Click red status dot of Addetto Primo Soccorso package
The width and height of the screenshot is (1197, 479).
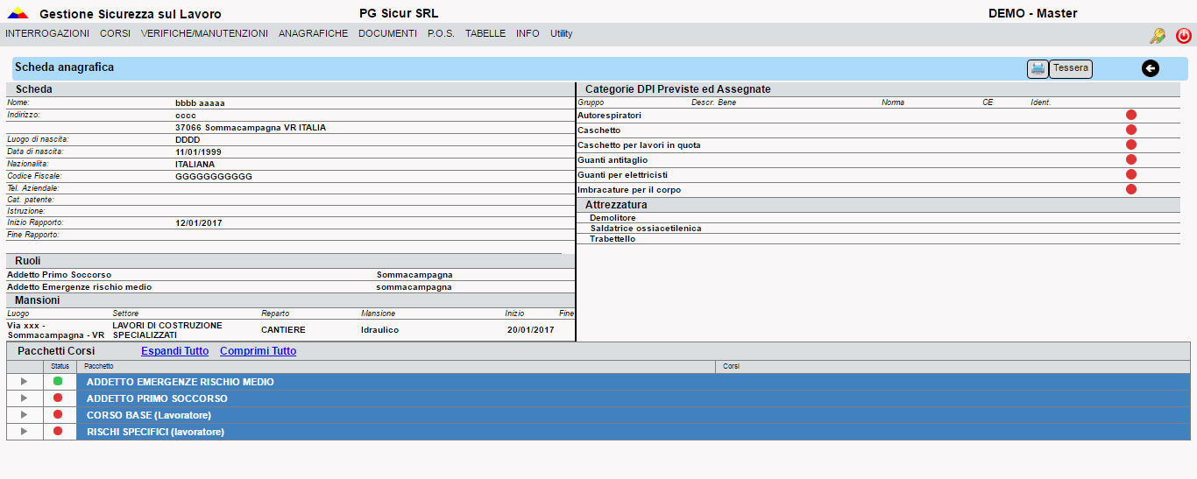pyautogui.click(x=58, y=398)
